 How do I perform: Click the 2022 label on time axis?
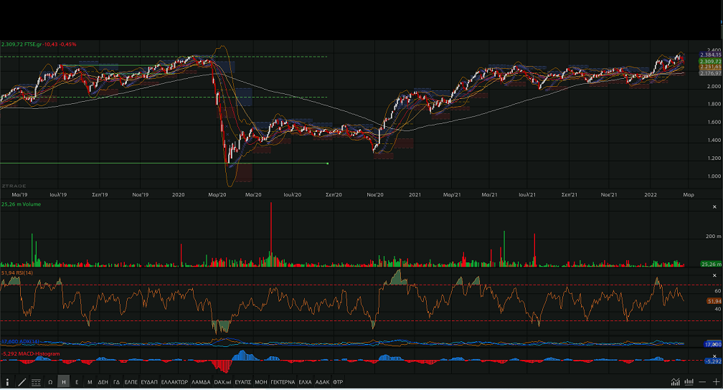[651, 194]
